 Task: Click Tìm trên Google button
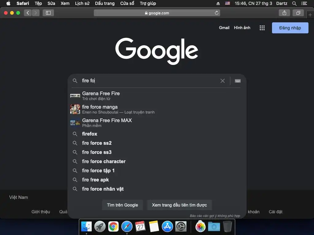122,205
